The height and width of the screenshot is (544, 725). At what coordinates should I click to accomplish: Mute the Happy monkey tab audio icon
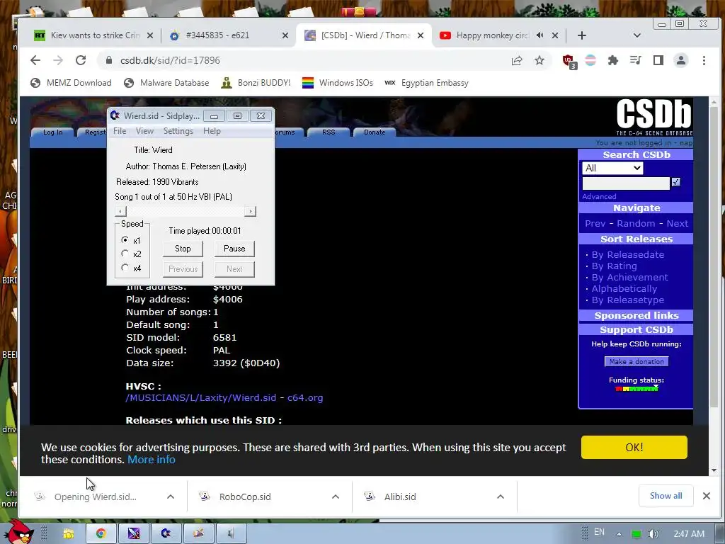[540, 35]
